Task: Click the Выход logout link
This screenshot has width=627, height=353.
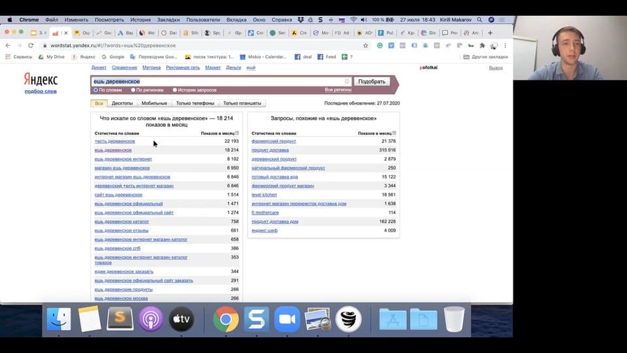Action: pos(496,68)
